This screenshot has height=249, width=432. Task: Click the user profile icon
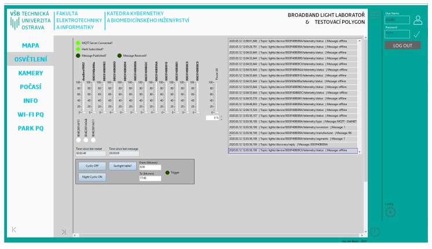[x=418, y=20]
